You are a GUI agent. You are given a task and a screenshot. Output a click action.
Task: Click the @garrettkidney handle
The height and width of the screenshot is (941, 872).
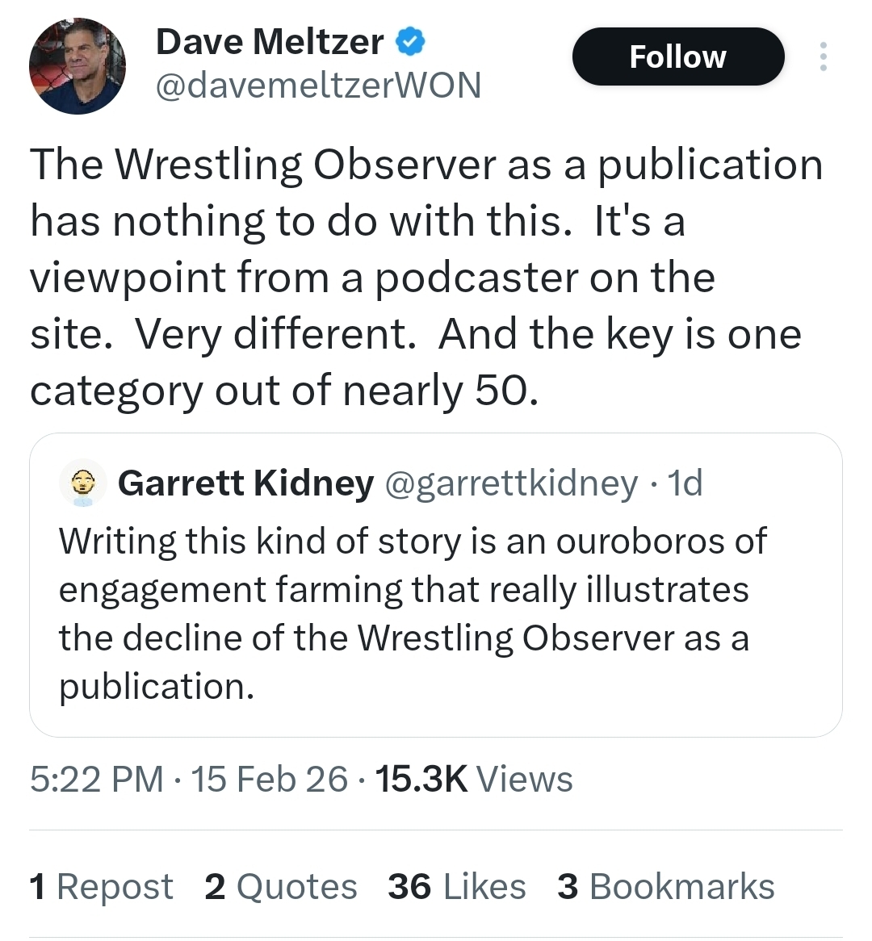coord(511,483)
